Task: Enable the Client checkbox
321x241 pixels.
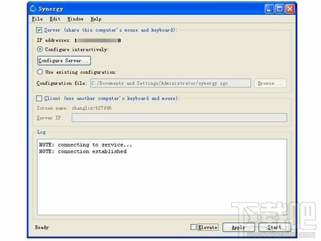Action: [39, 98]
